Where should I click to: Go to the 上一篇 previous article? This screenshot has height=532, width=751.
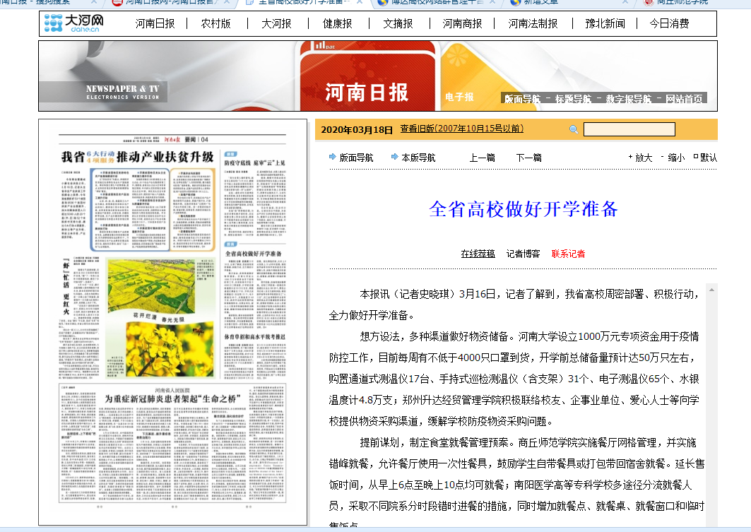pos(482,158)
